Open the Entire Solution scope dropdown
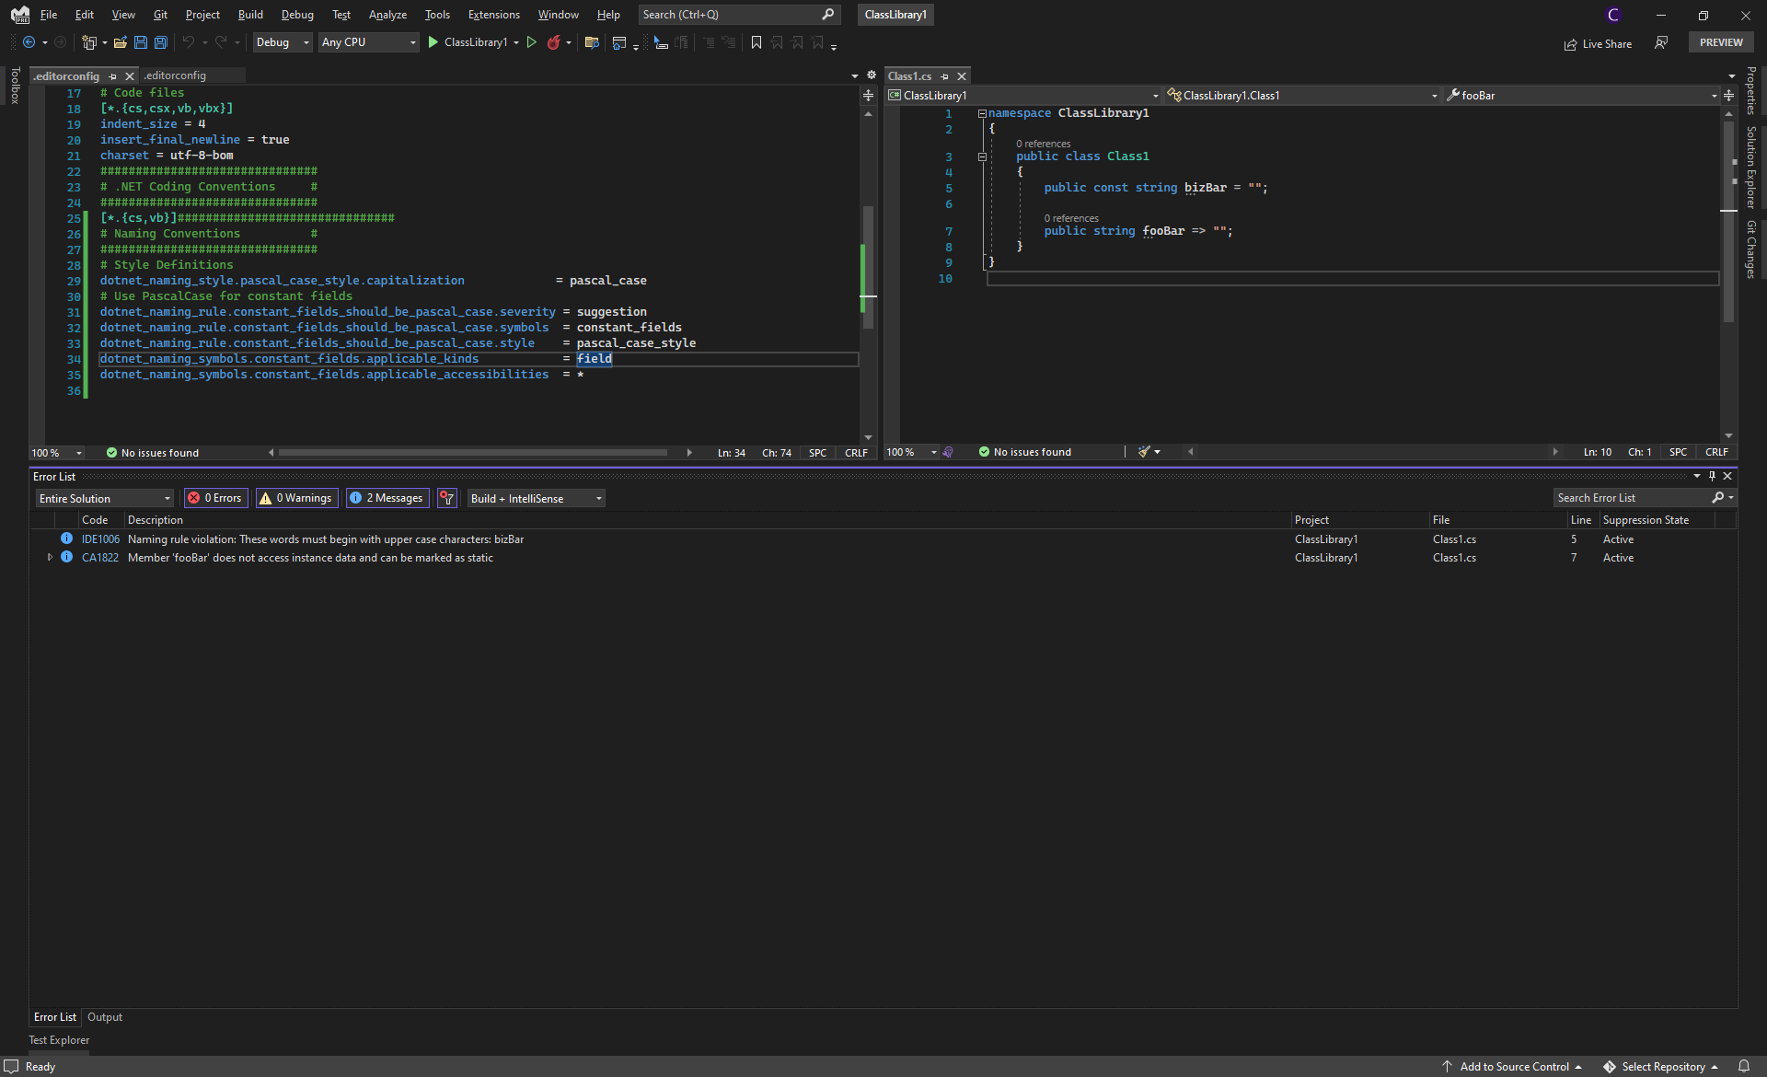This screenshot has height=1077, width=1767. tap(103, 498)
